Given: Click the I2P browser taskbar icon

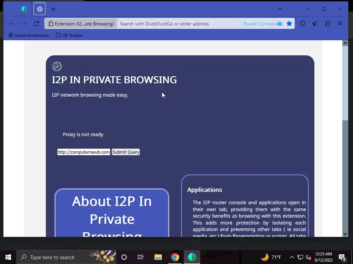Looking at the screenshot, I should pyautogui.click(x=192, y=257).
